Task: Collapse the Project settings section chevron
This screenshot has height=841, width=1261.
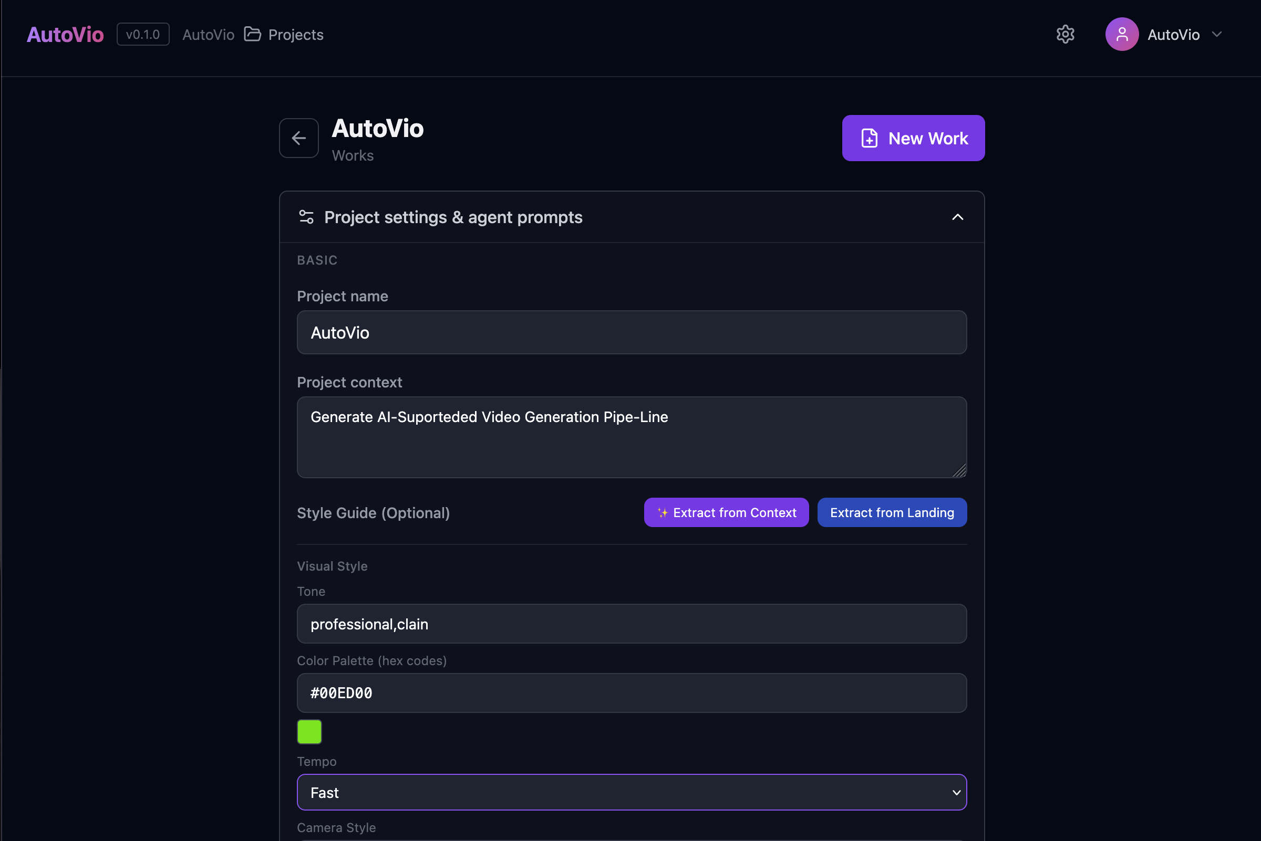Action: [x=957, y=217]
